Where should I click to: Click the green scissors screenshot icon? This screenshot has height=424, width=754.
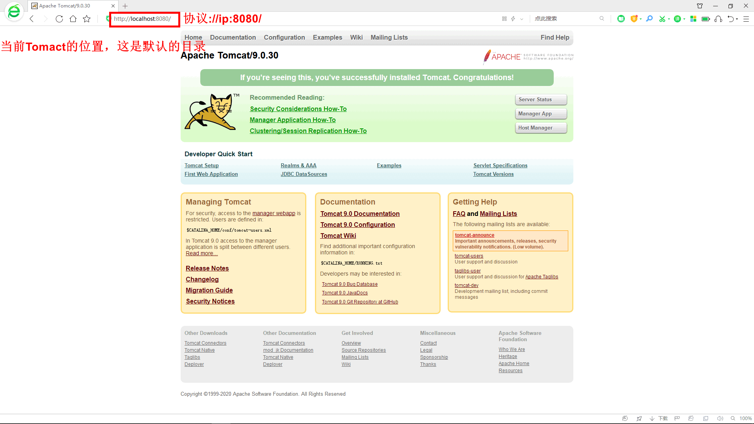point(662,18)
